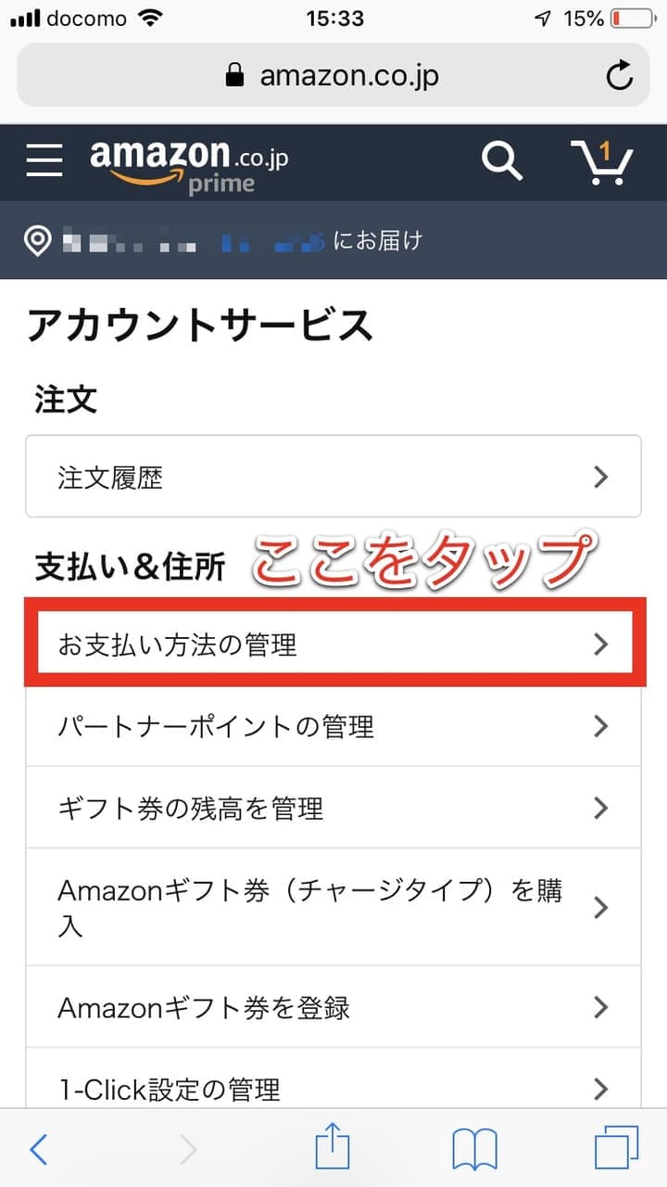The width and height of the screenshot is (667, 1187).
Task: Open パートナーポイントの管理
Action: click(x=333, y=726)
